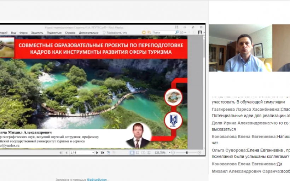This screenshot has width=290, height=181.
Task: Click the 'Михаил Александрович' name on slide
Action: click(x=30, y=132)
